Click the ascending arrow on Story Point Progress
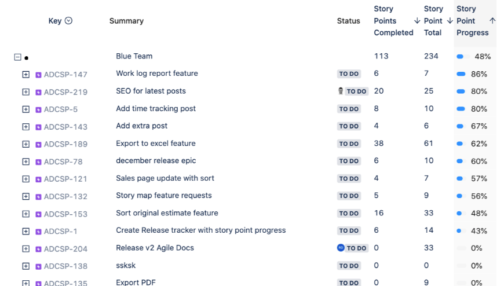 tap(492, 21)
